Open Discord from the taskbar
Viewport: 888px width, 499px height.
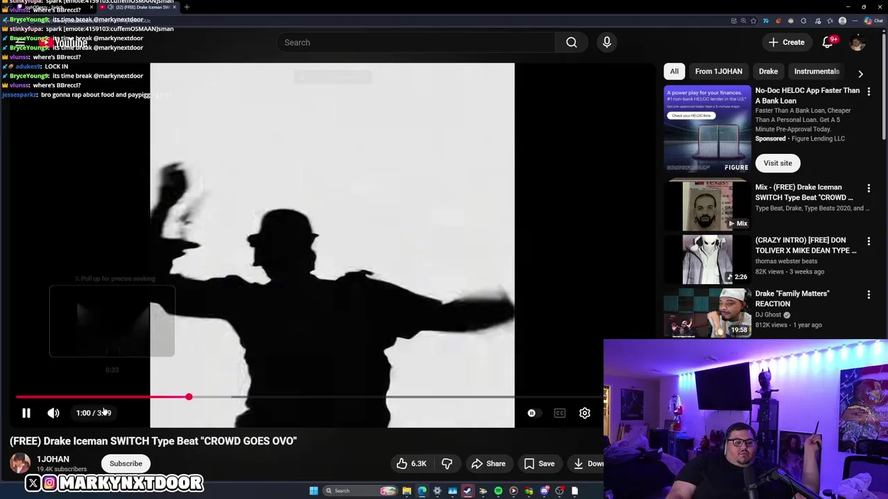coord(545,491)
